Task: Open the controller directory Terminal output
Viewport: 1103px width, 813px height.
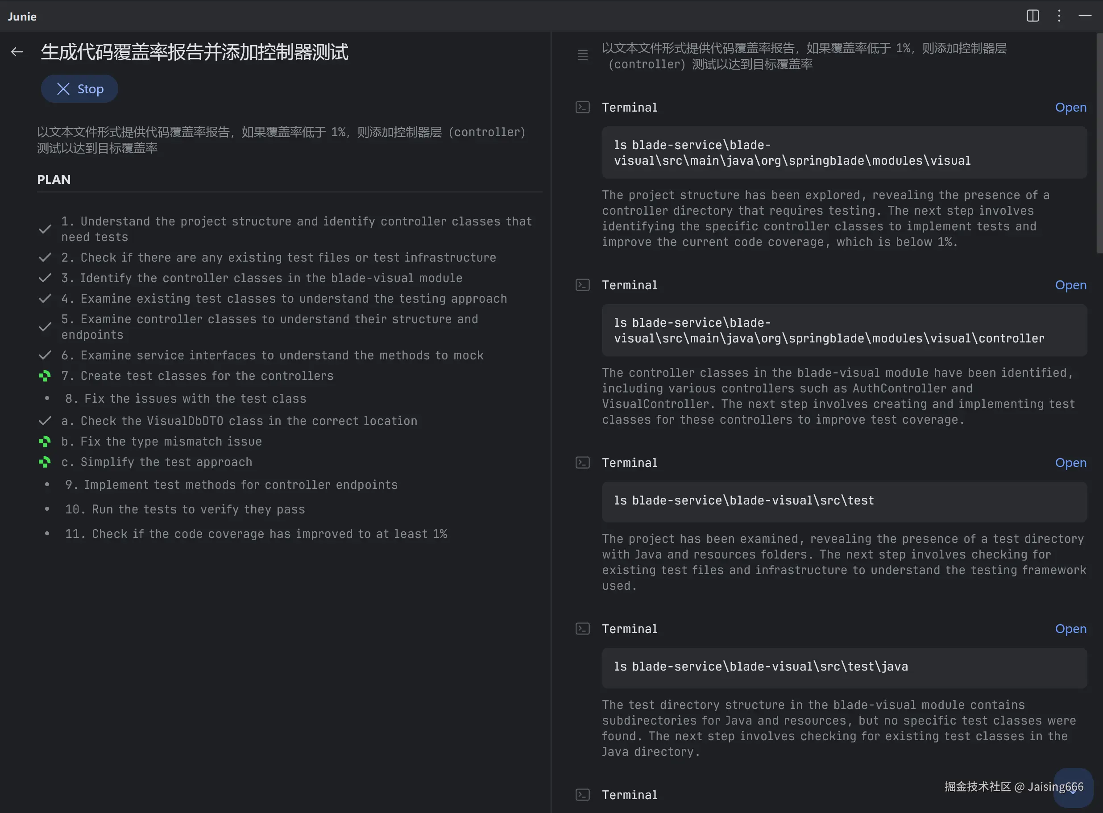Action: coord(1070,285)
